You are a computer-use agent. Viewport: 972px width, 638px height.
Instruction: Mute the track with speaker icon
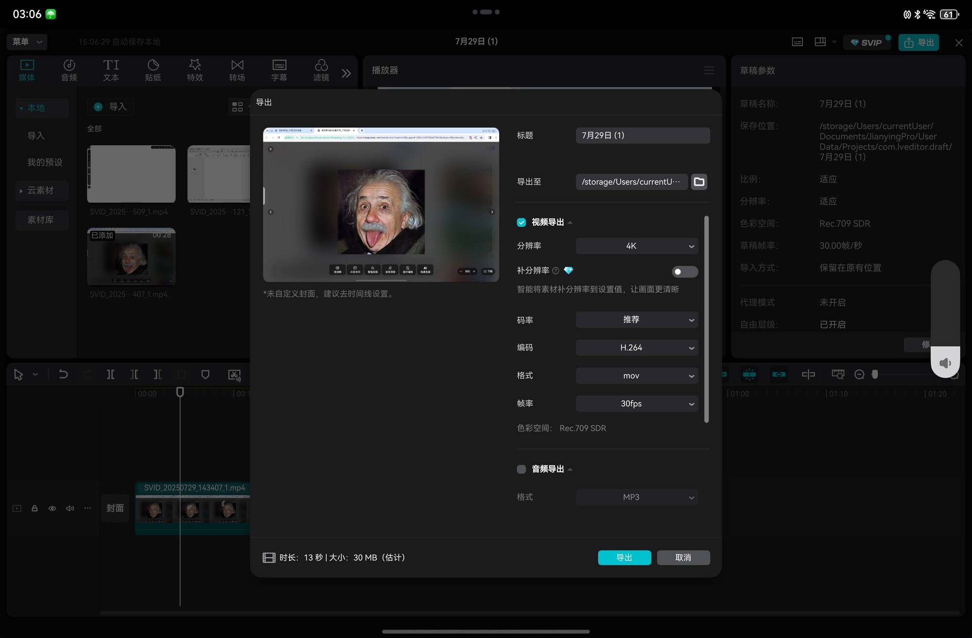70,508
